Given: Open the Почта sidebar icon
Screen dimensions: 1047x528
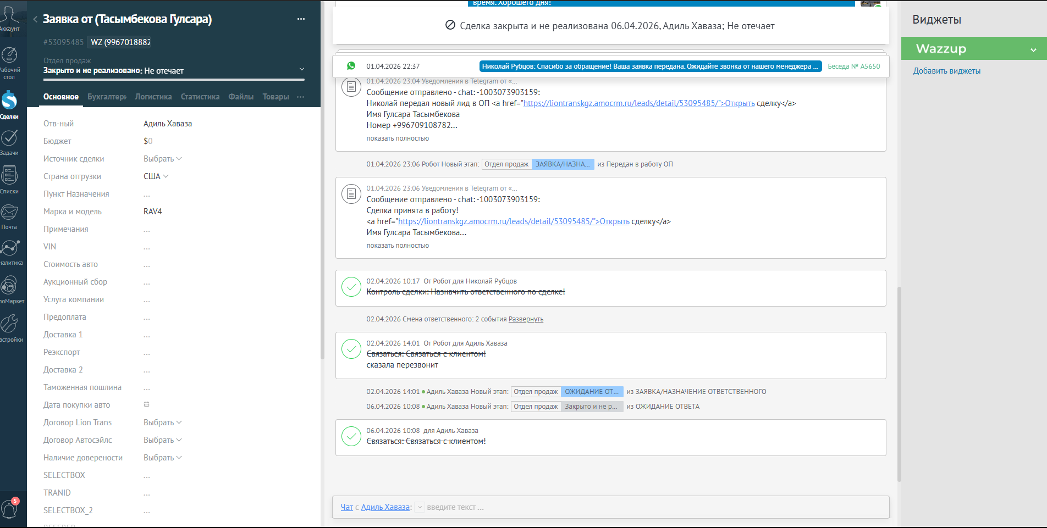Looking at the screenshot, I should click(x=9, y=216).
